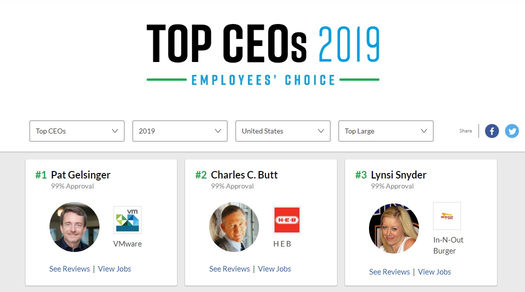
Task: Click the #2 ranked CEO's profile photo
Action: (x=234, y=227)
